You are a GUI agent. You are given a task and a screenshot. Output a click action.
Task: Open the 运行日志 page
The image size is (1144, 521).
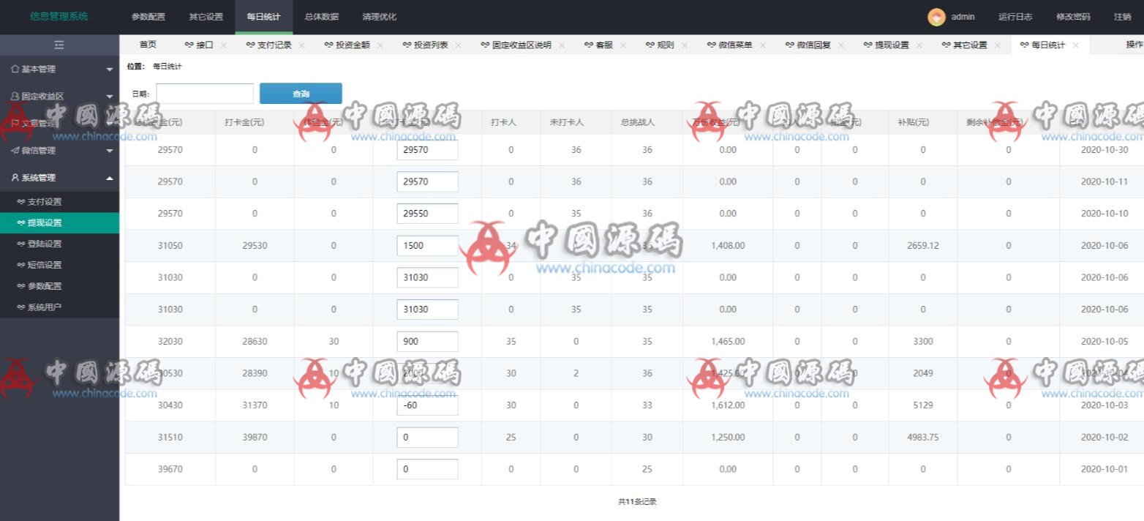tap(1015, 17)
